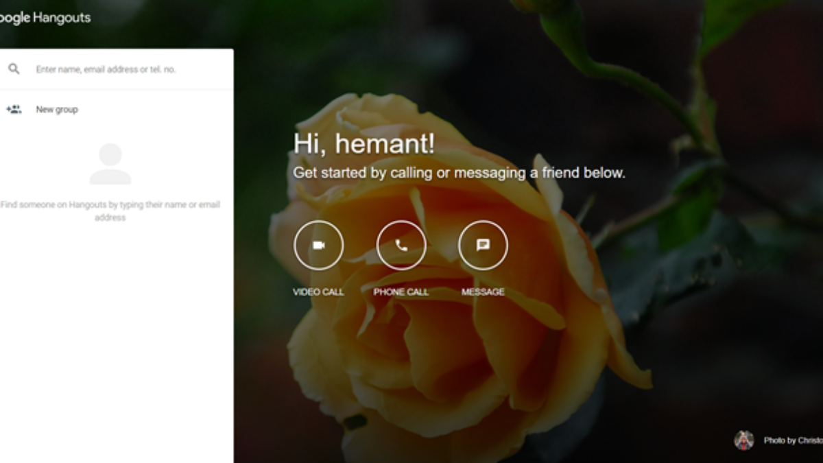Click the photographer's avatar thumbnail

coord(744,440)
